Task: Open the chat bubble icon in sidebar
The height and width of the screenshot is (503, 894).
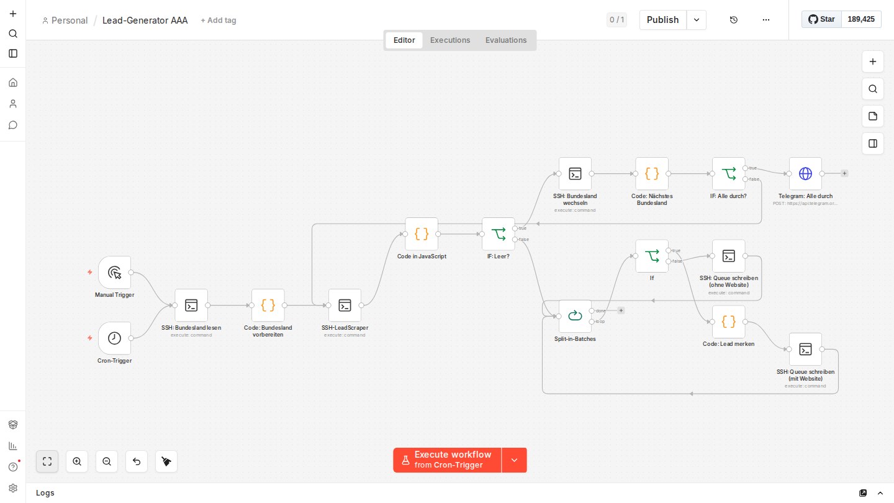Action: tap(12, 125)
